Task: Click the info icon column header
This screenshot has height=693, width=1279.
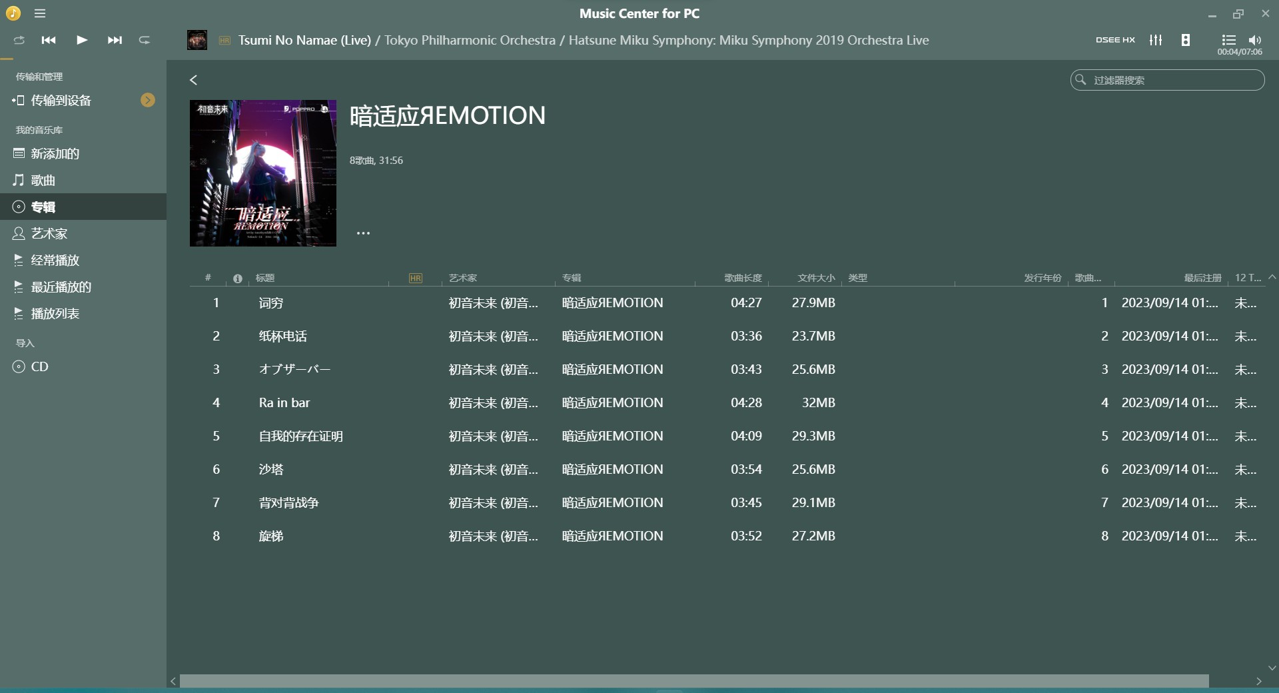Action: pyautogui.click(x=238, y=279)
